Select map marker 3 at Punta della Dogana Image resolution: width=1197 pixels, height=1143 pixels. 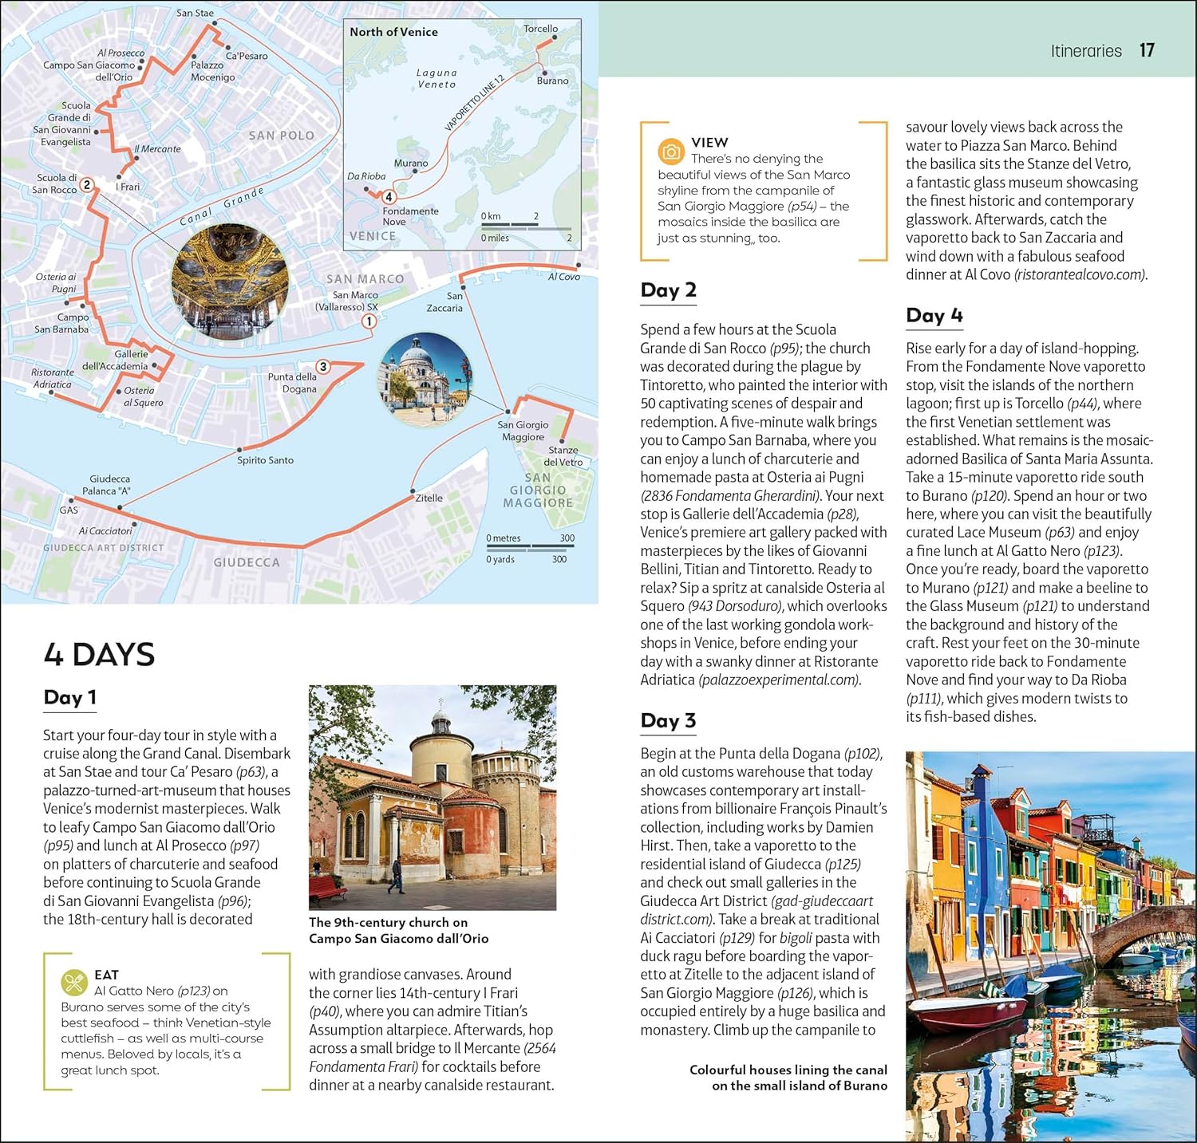[x=322, y=367]
